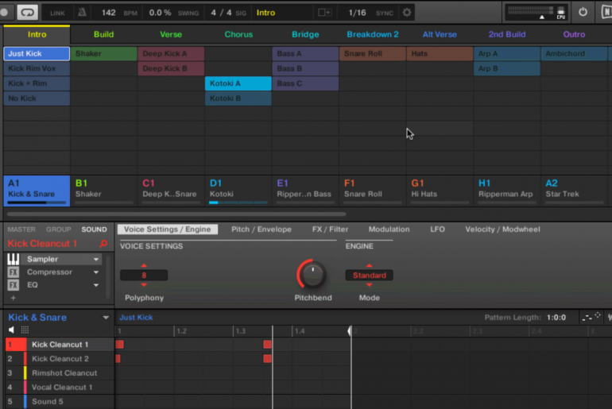Select the Chorus scene

click(238, 34)
